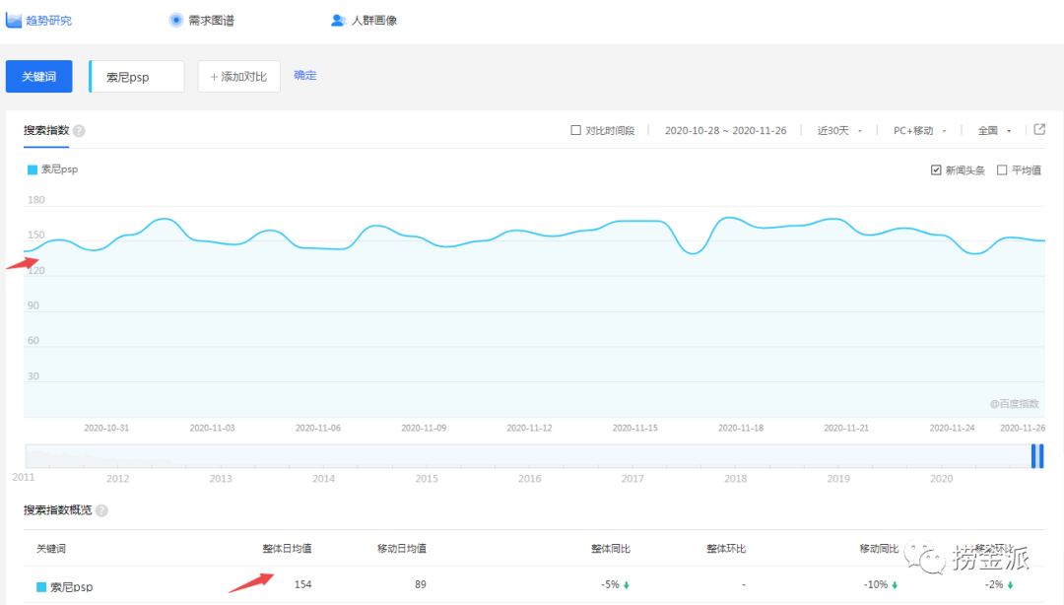Click the blue square in 索尼psp table row
This screenshot has width=1064, height=605.
(x=41, y=586)
